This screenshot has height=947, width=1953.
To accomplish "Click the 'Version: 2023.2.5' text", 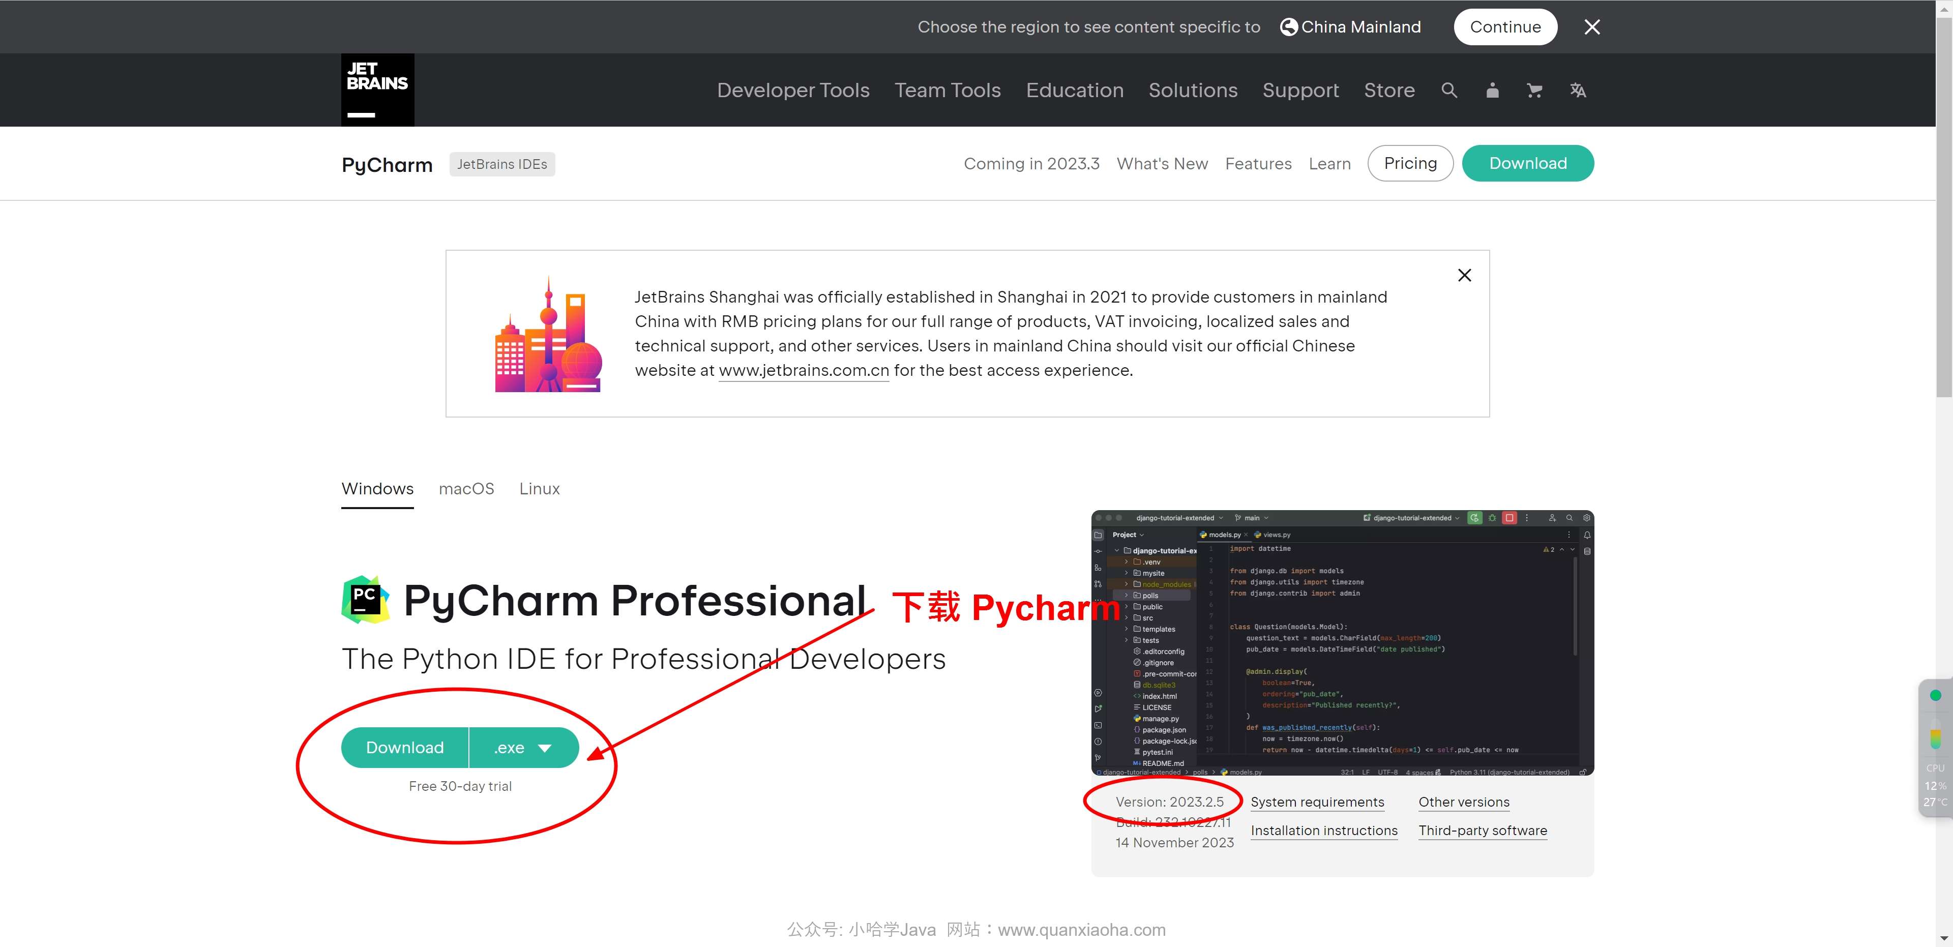I will pos(1169,802).
